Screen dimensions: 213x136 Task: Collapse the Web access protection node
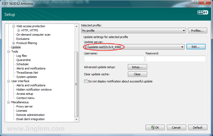click(13, 26)
